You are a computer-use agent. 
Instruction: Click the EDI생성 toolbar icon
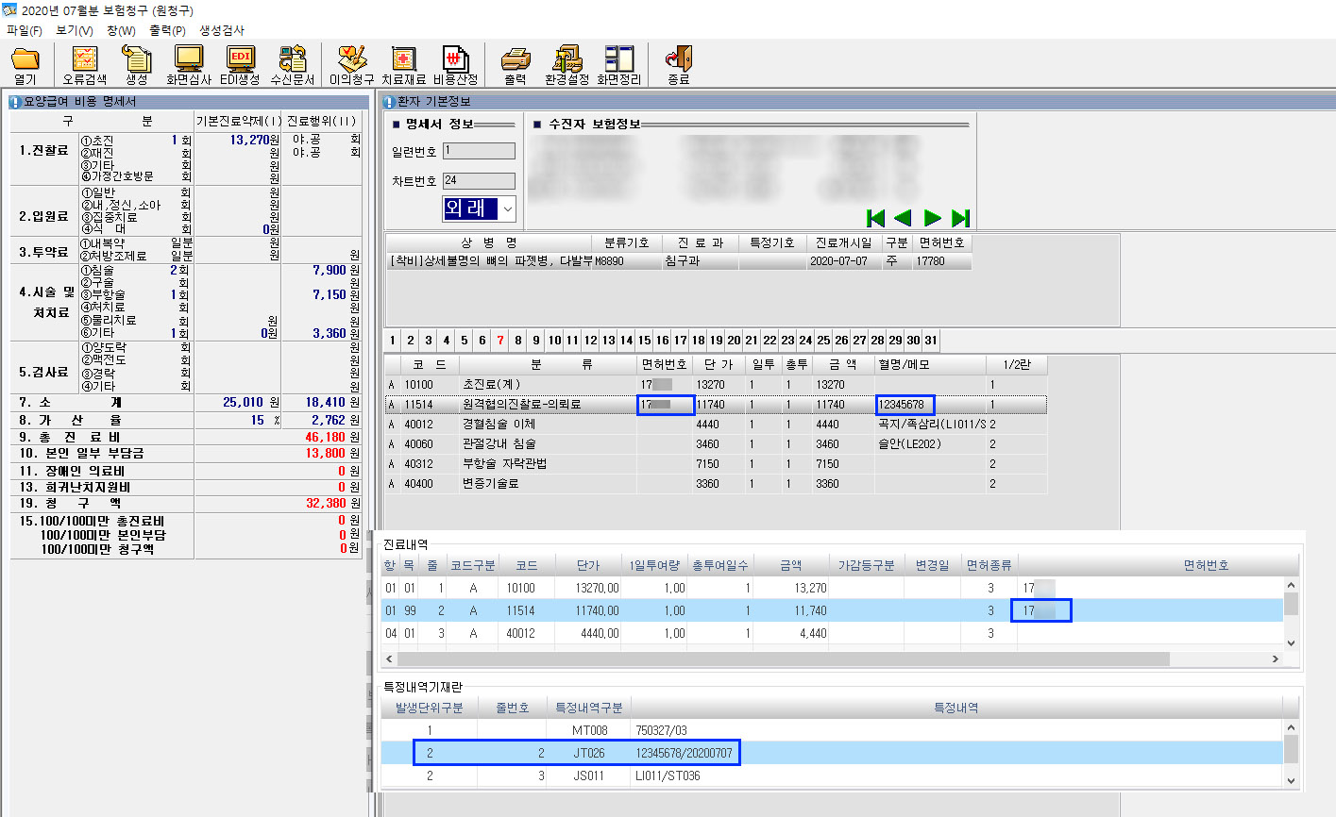[240, 61]
